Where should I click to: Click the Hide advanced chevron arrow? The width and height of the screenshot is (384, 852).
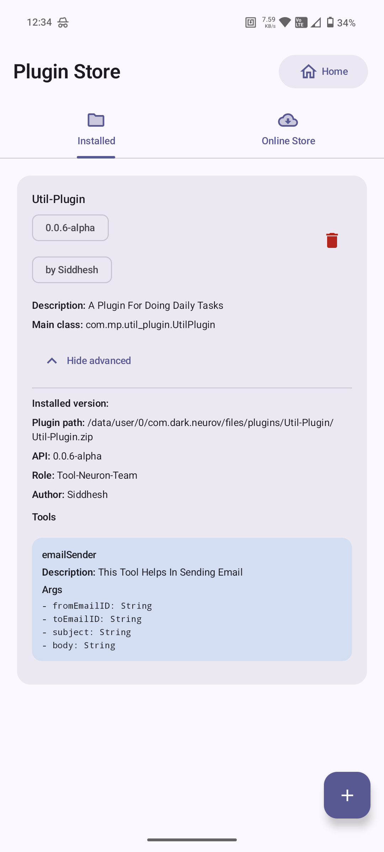(x=52, y=361)
